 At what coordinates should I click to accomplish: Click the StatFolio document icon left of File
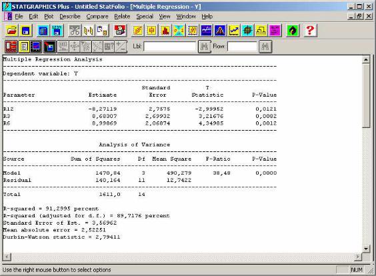[8, 17]
